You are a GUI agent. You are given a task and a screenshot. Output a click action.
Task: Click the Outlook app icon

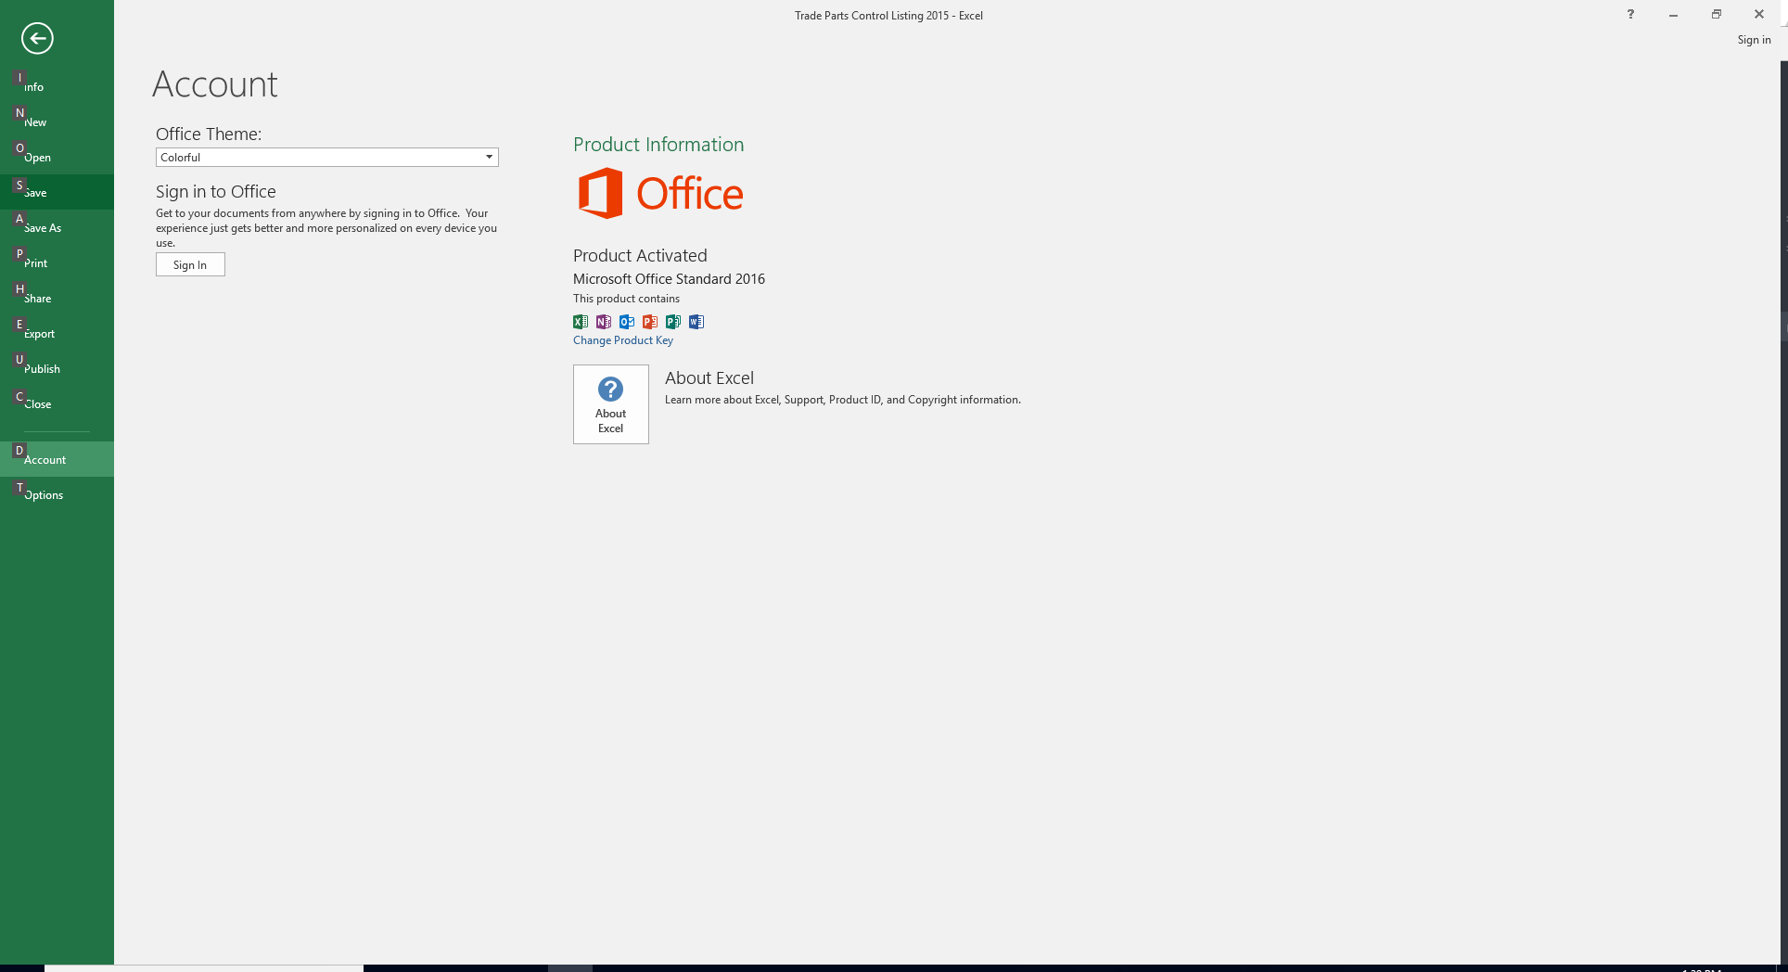tap(627, 322)
